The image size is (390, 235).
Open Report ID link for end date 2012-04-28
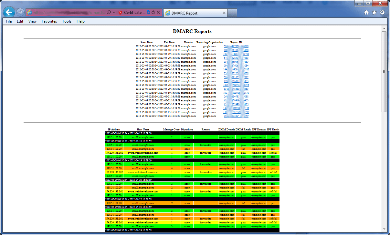[236, 85]
